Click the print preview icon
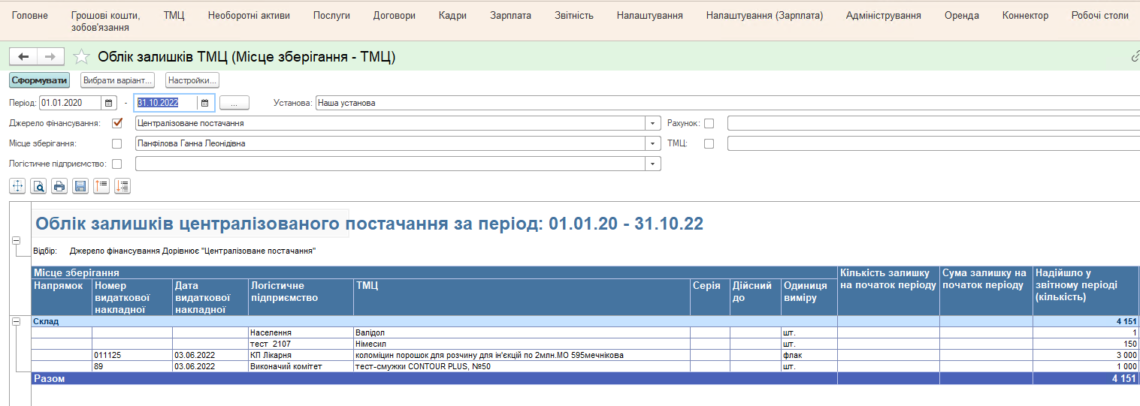Viewport: 1140px width, 406px height. (38, 186)
